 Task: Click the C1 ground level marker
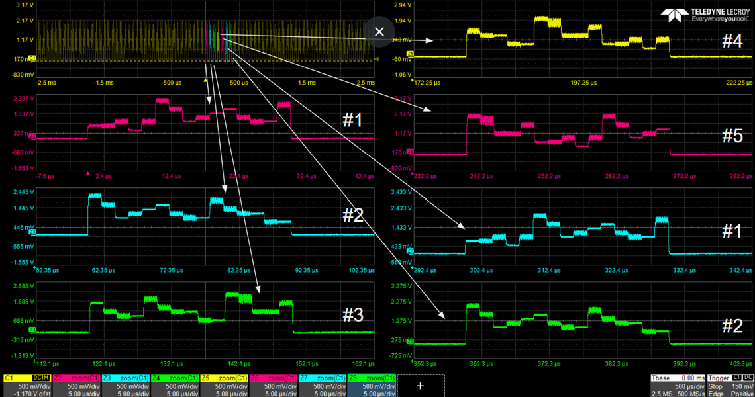coord(32,60)
